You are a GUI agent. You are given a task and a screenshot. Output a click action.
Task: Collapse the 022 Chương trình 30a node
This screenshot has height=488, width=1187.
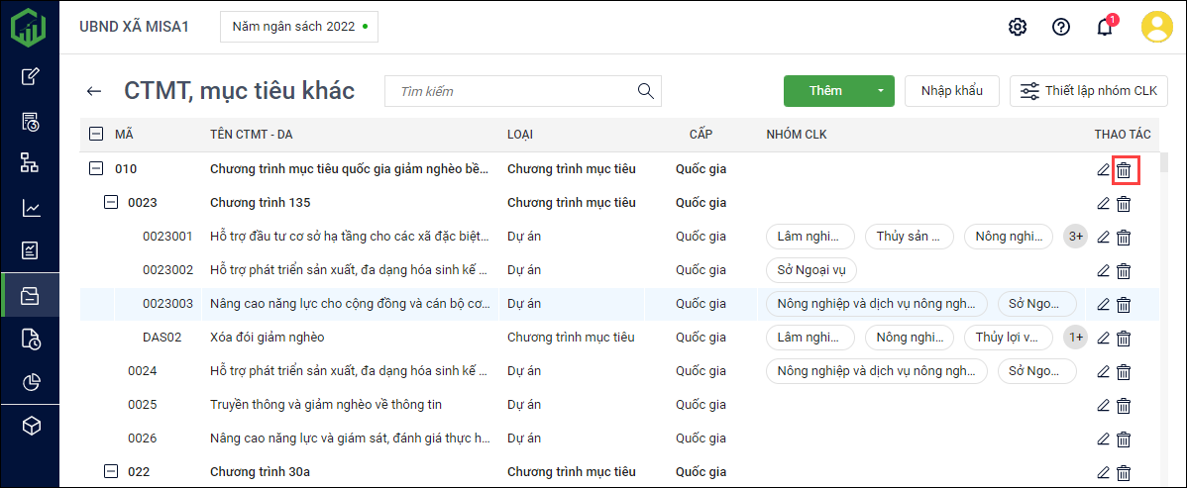click(x=111, y=472)
